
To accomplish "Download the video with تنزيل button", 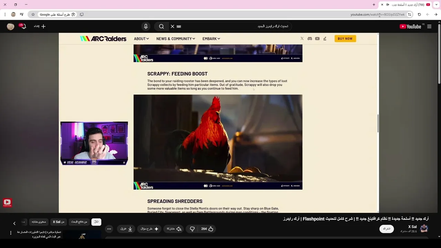I will tap(126, 229).
